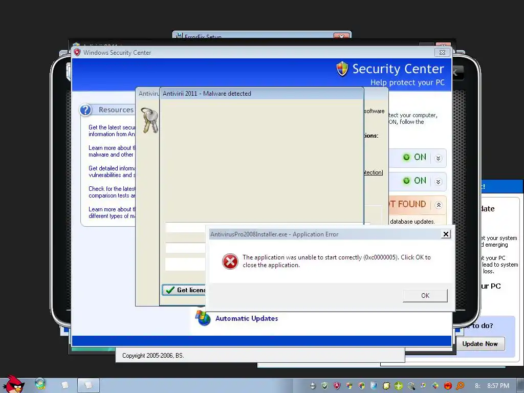Click the highlighted active taskbar item
Image resolution: width=524 pixels, height=393 pixels.
point(89,385)
